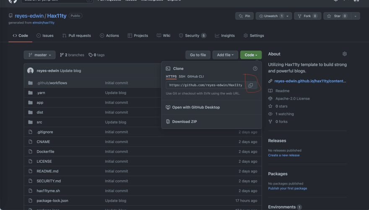369x210 pixels.
Task: Click the dist folder icon
Action: [30, 112]
